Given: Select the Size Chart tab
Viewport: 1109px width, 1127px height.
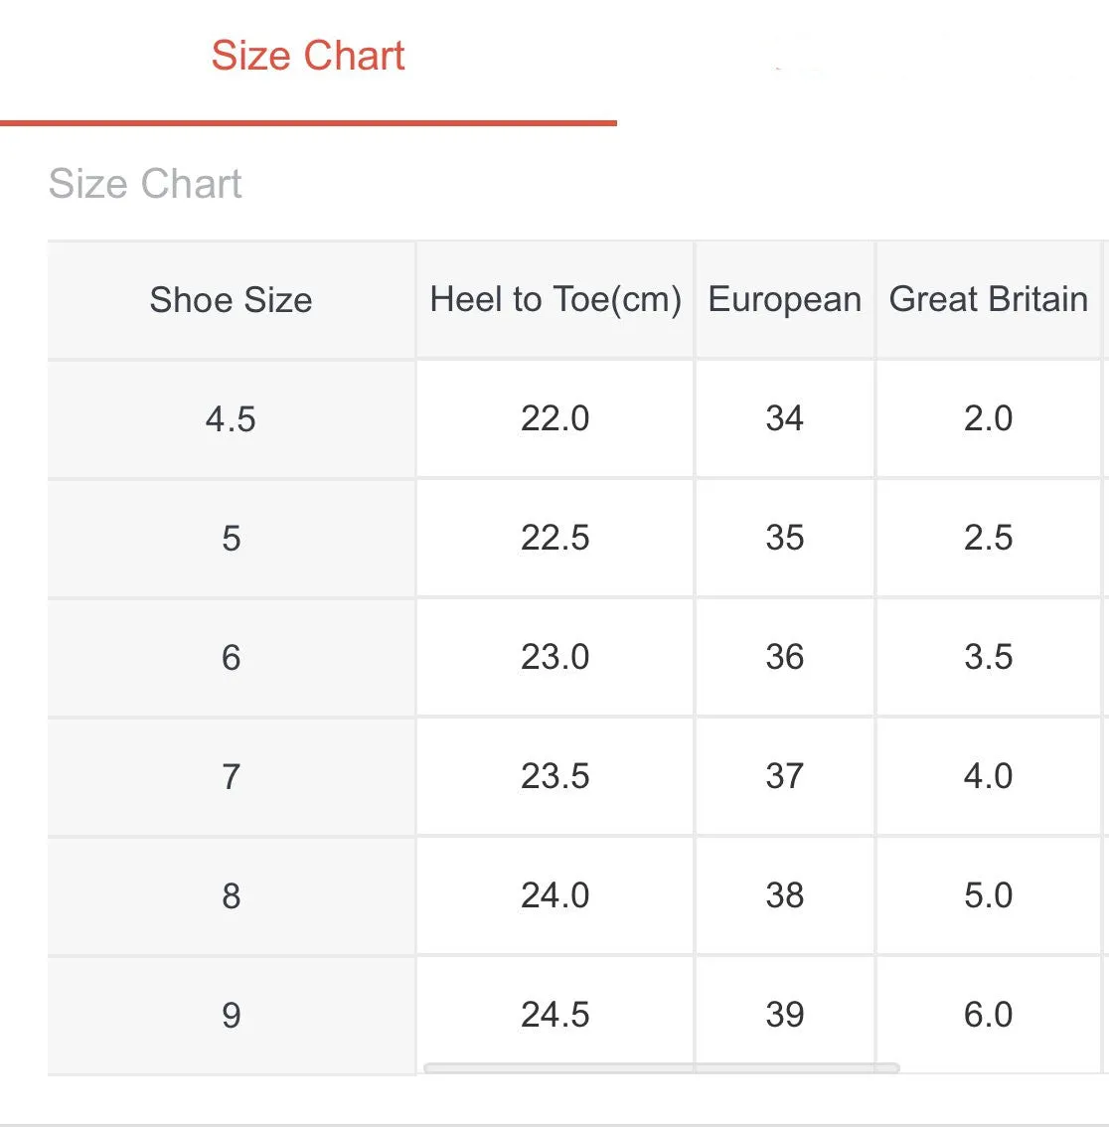Looking at the screenshot, I should (x=308, y=56).
